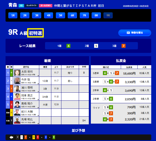This screenshot has width=156, height=141.
Task: Switch to the 4R race tab
Action: click(49, 15)
